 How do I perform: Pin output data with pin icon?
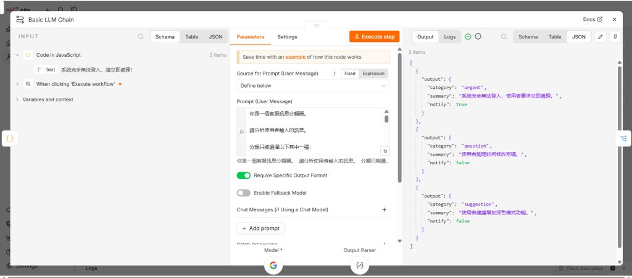click(x=615, y=36)
